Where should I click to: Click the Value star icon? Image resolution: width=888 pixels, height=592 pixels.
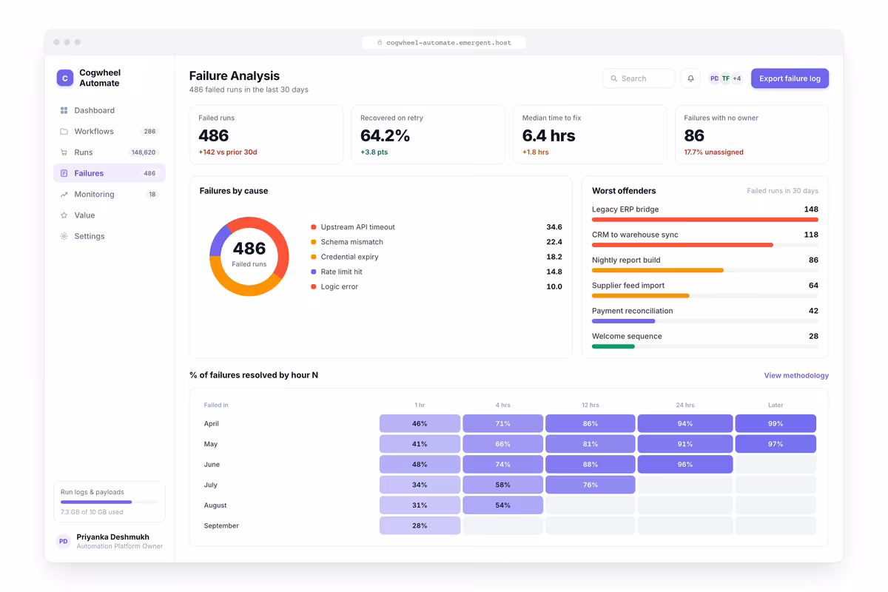pyautogui.click(x=64, y=215)
